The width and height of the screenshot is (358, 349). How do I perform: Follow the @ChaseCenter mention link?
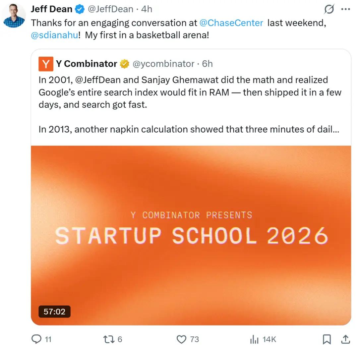[x=231, y=23]
